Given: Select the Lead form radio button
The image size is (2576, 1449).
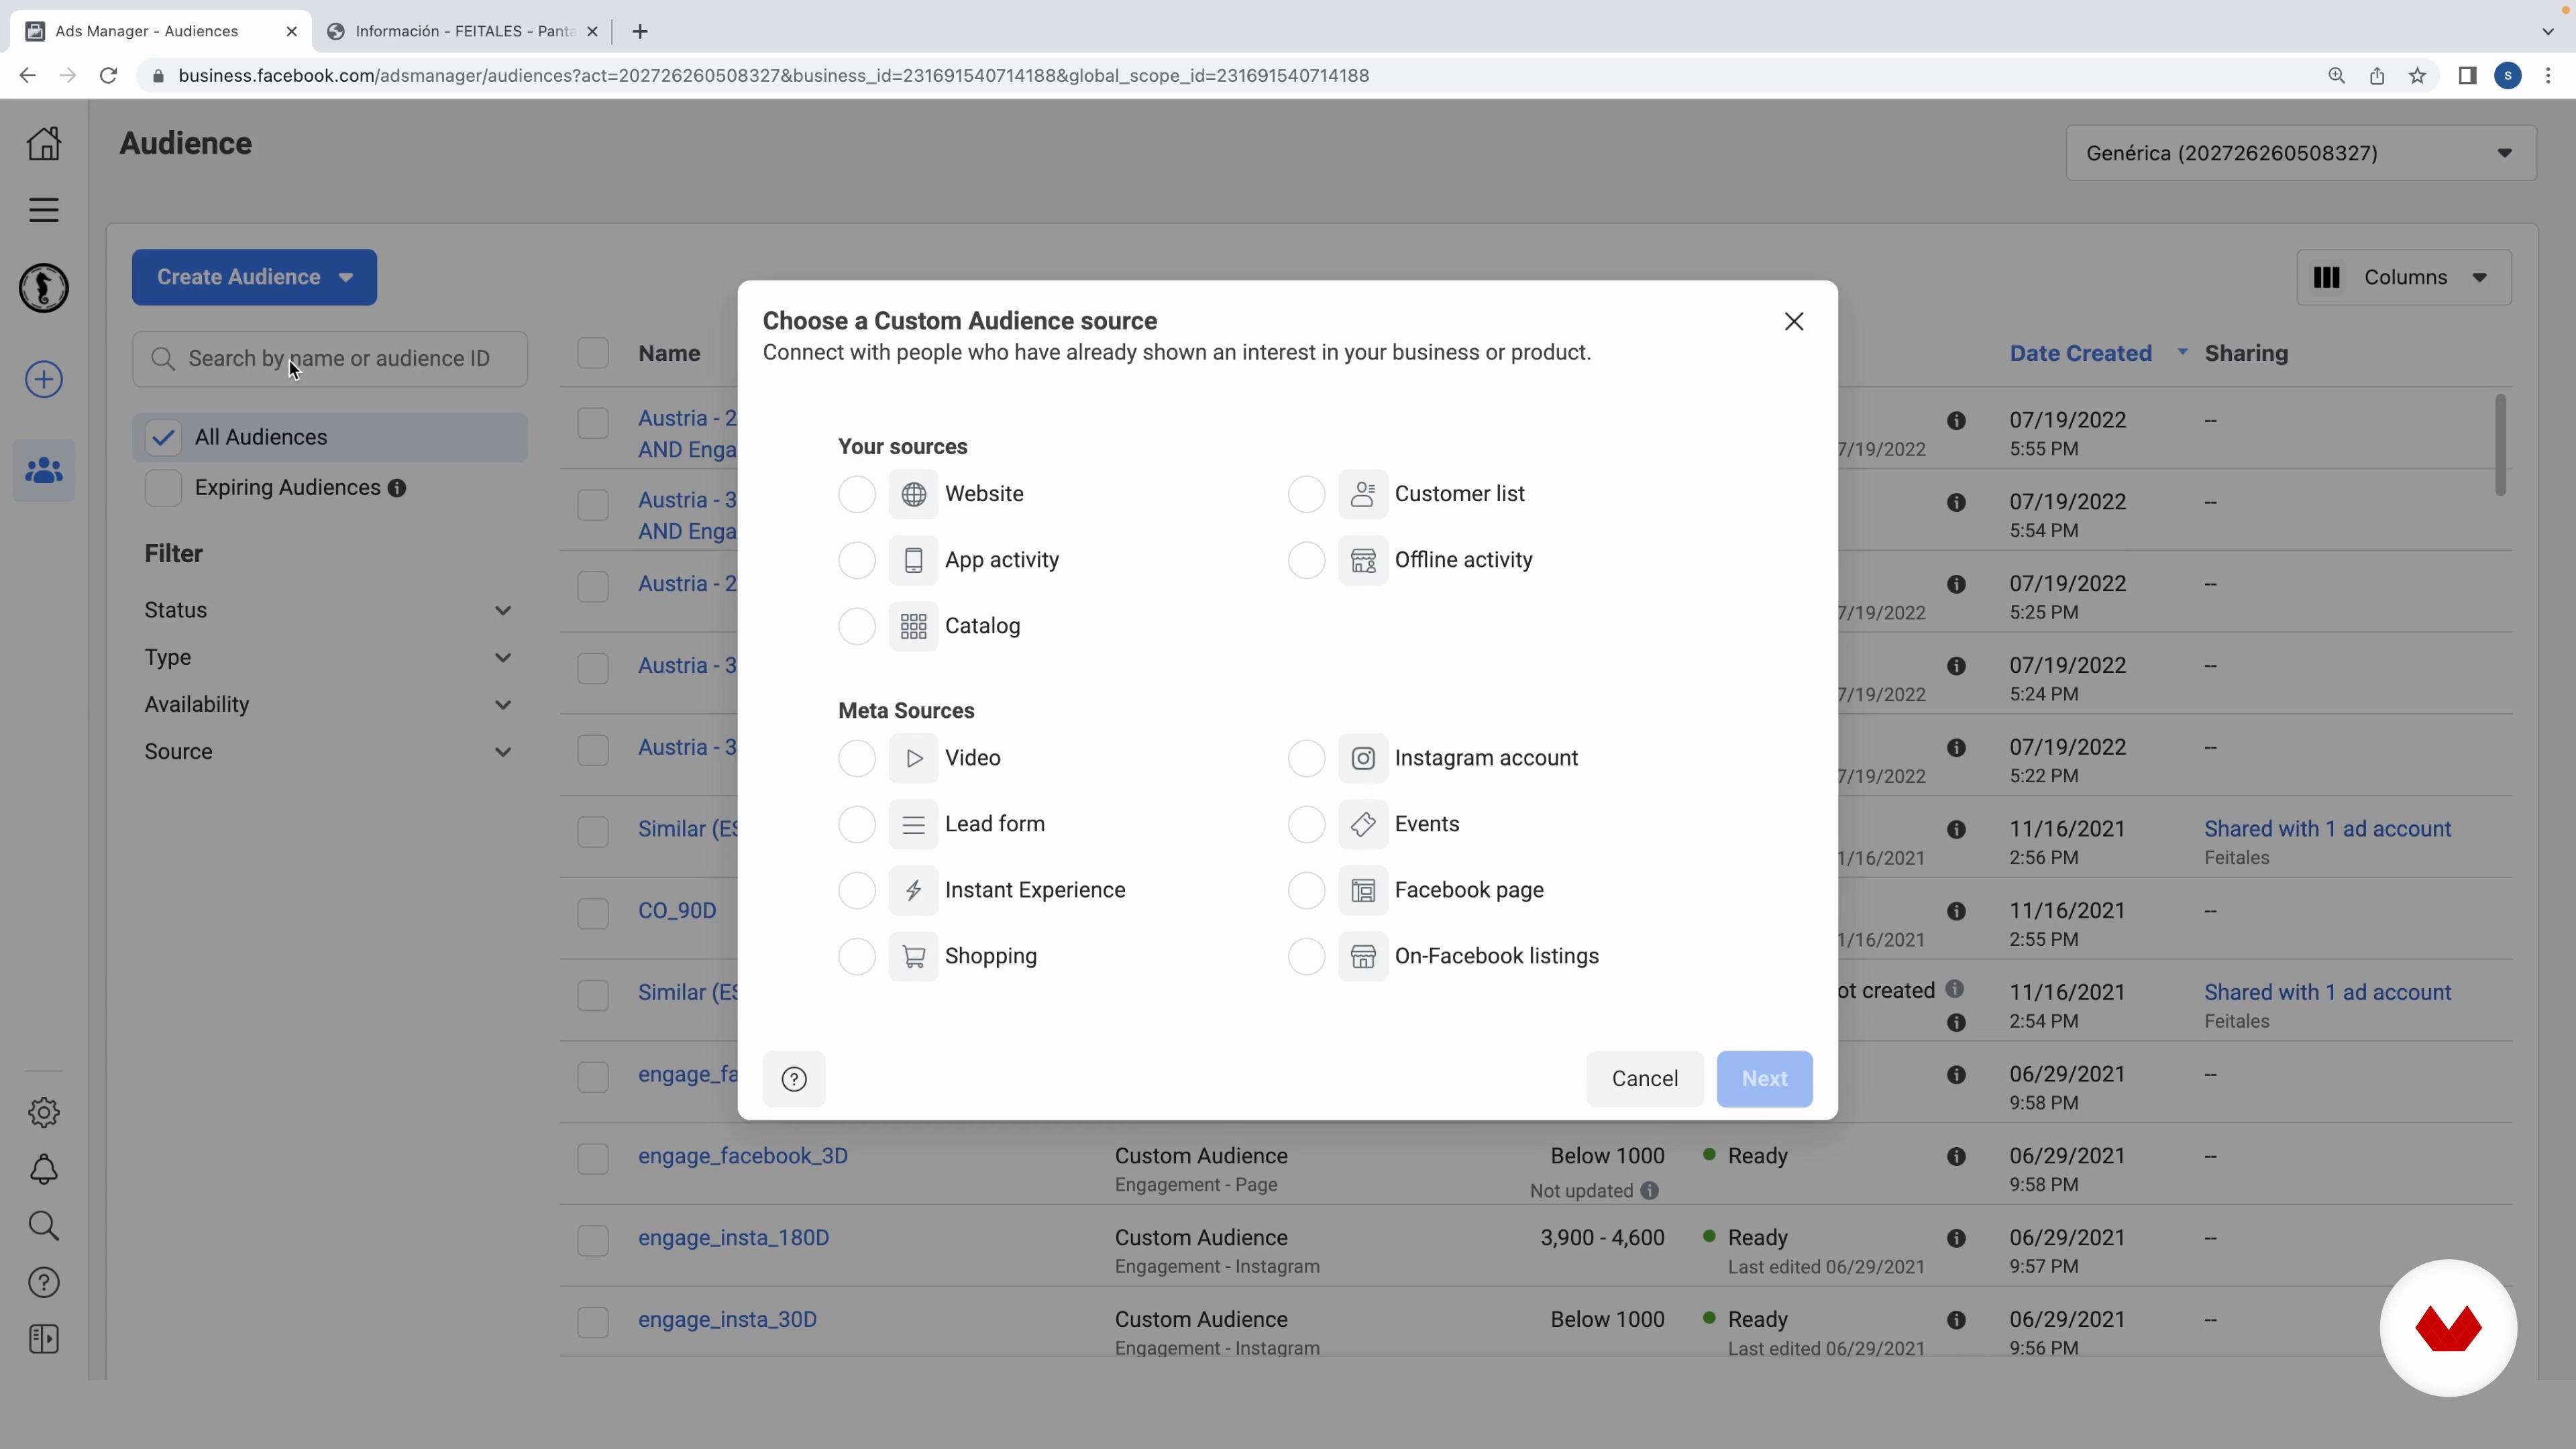Looking at the screenshot, I should (x=857, y=824).
